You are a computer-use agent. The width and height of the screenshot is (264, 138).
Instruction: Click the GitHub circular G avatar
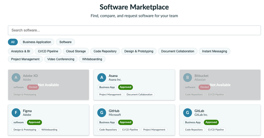[102, 113]
